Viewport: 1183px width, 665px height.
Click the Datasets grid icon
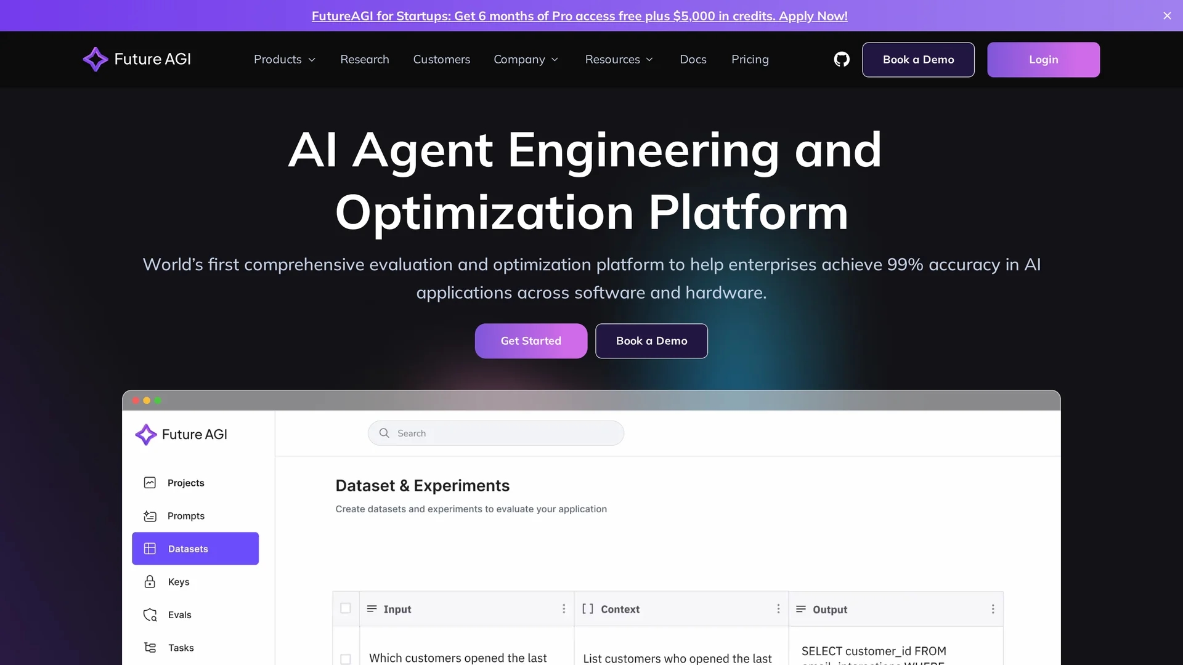click(x=150, y=549)
